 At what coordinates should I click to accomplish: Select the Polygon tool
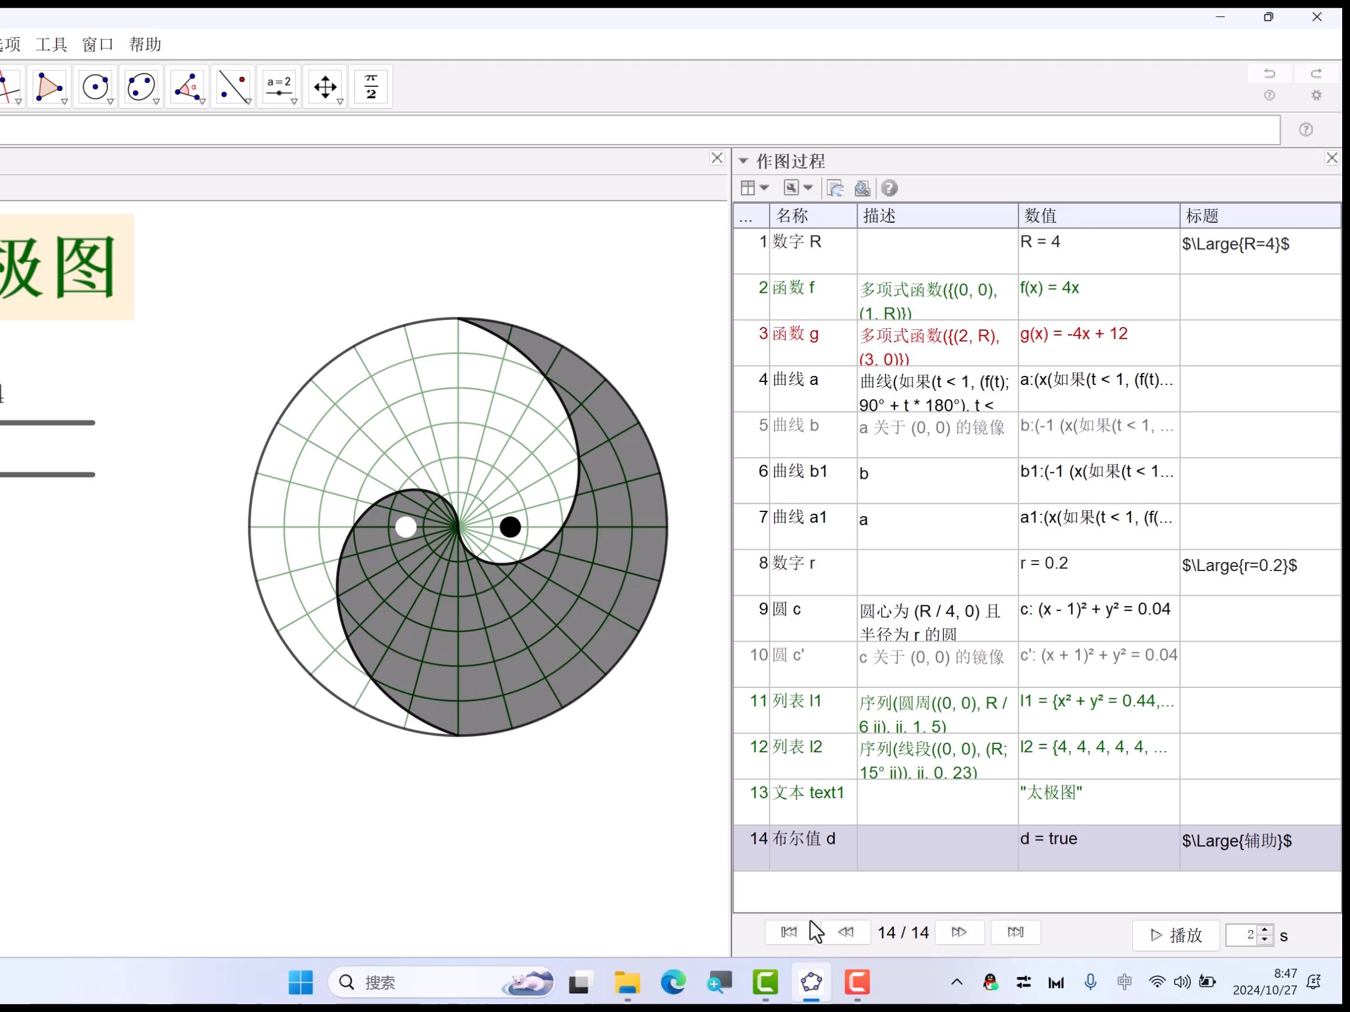tap(49, 87)
